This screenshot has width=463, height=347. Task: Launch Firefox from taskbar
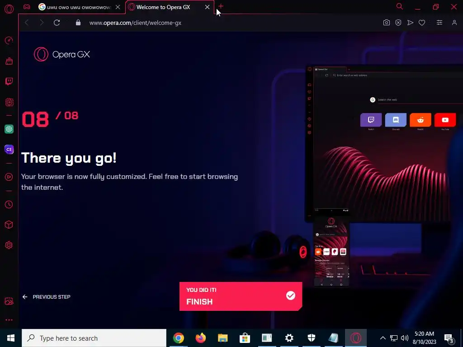click(x=200, y=338)
